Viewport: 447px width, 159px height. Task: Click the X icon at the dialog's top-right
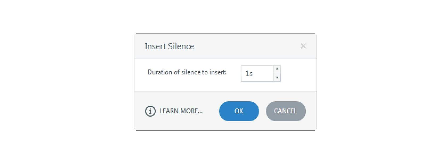tap(303, 46)
